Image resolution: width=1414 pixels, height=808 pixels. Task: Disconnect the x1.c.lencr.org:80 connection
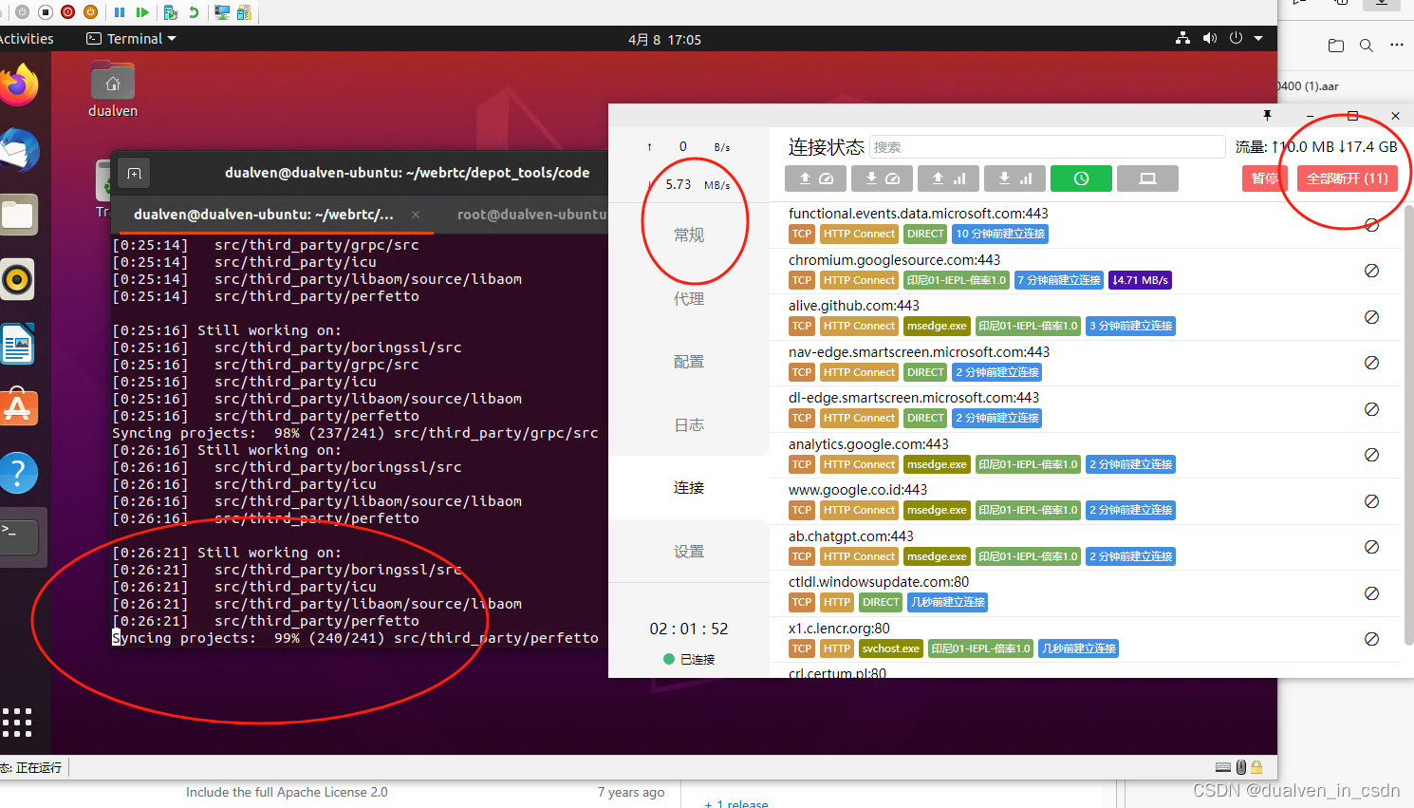point(1371,639)
